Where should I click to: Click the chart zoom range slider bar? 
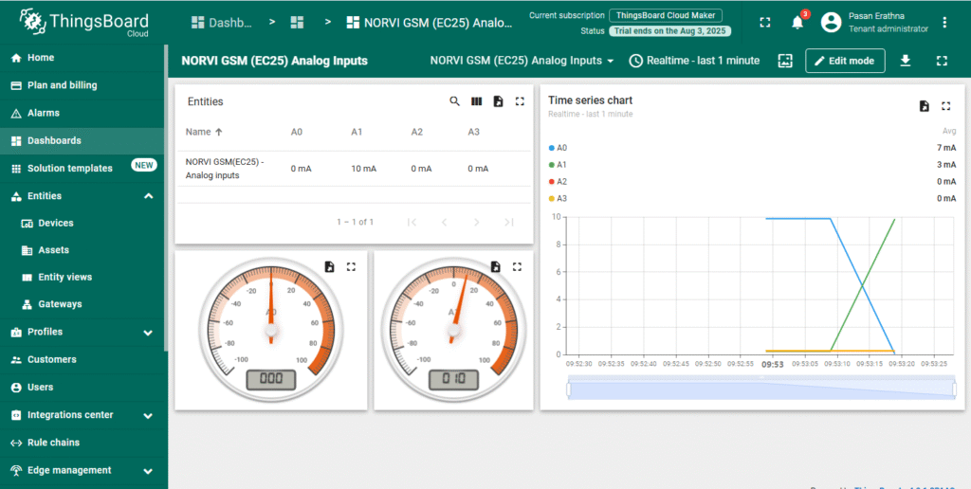click(x=761, y=389)
